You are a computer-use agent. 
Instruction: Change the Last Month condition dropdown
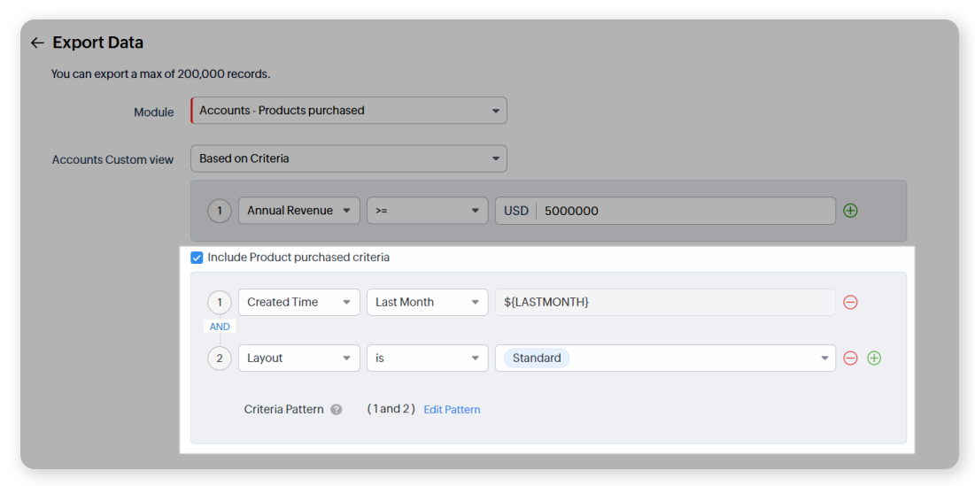427,302
